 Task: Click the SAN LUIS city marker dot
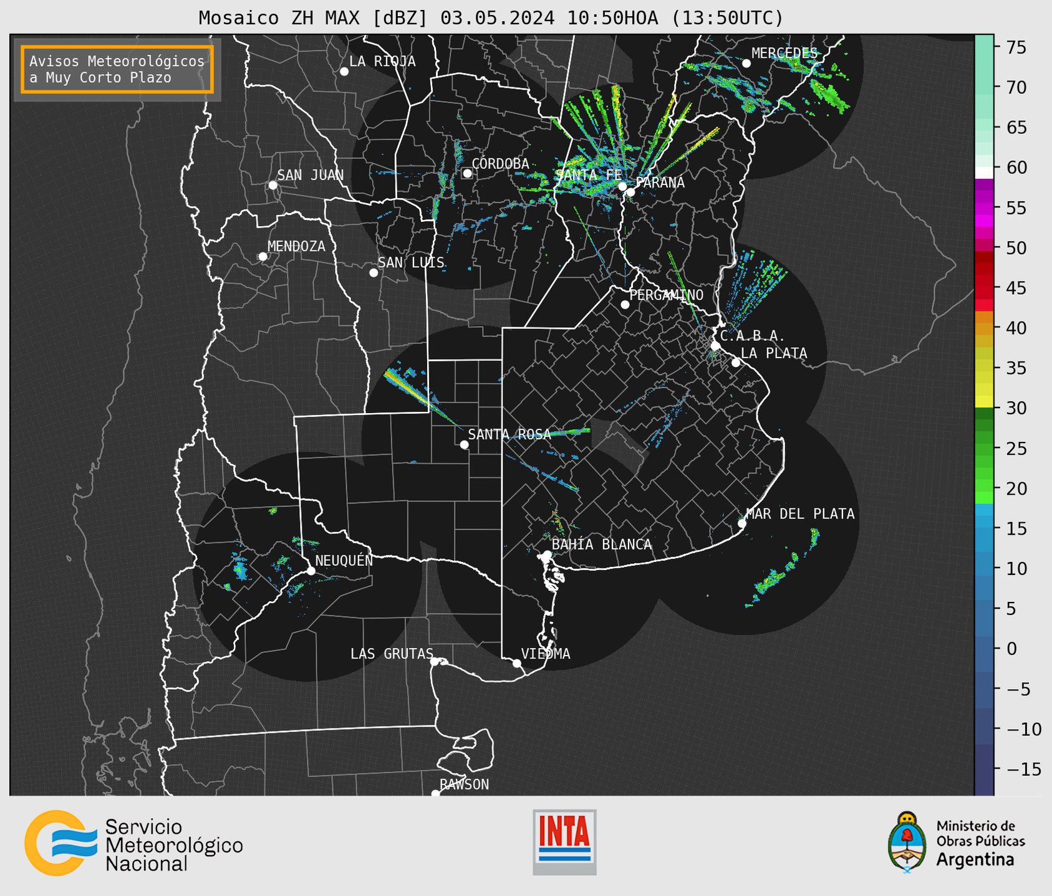pyautogui.click(x=374, y=273)
